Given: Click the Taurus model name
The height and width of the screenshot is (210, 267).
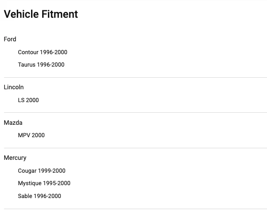Looking at the screenshot, I should coord(27,64).
